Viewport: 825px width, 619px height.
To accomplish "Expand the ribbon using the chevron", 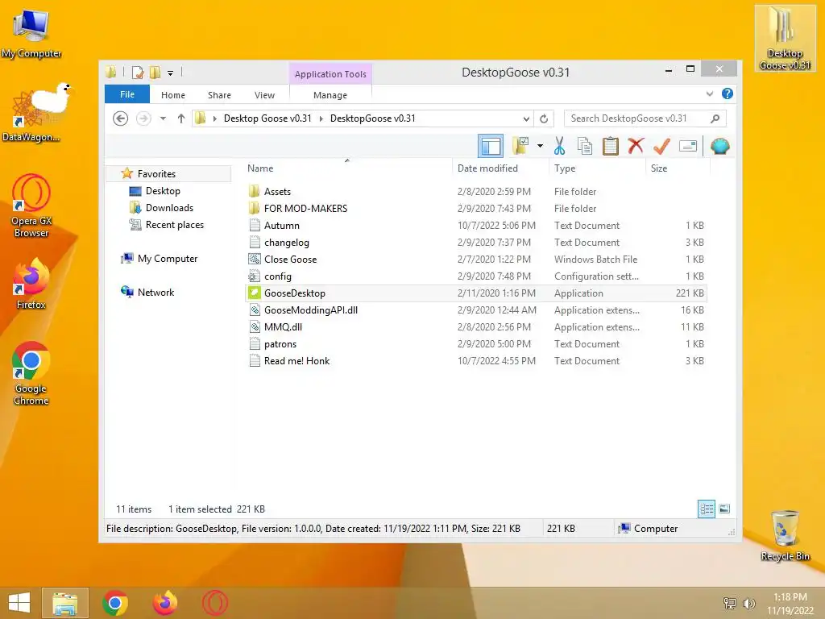I will [x=709, y=93].
